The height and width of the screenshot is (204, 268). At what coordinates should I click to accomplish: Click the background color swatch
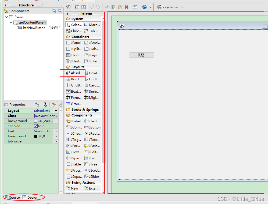35,121
